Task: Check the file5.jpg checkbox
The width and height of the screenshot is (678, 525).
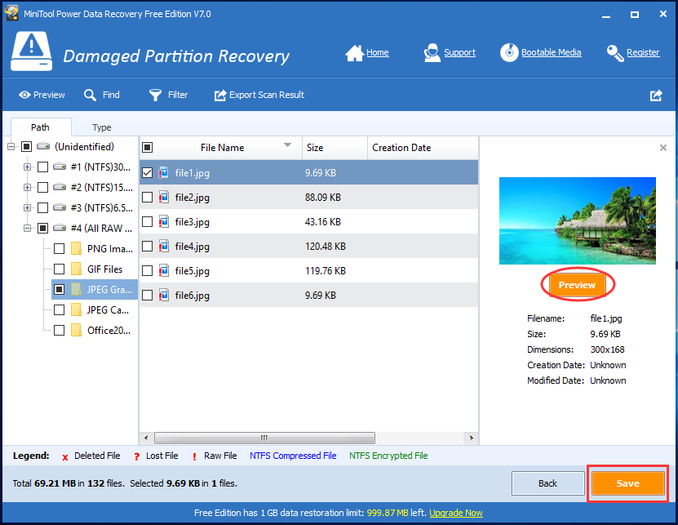Action: point(148,270)
